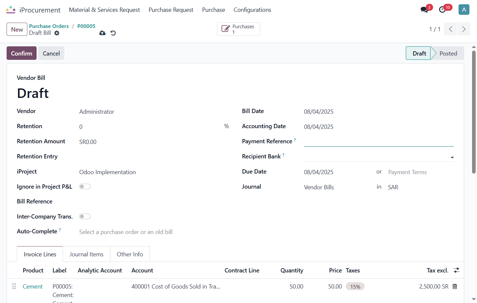Open the Configurations menu
477x303 pixels.
point(253,10)
